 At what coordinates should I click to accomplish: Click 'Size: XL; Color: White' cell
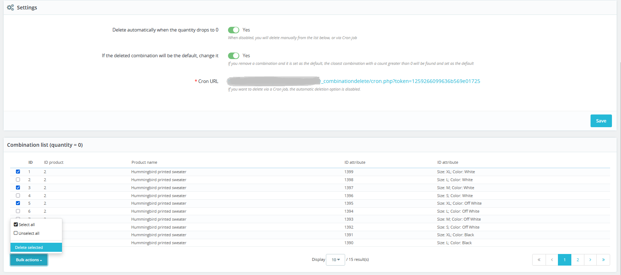[x=456, y=172]
